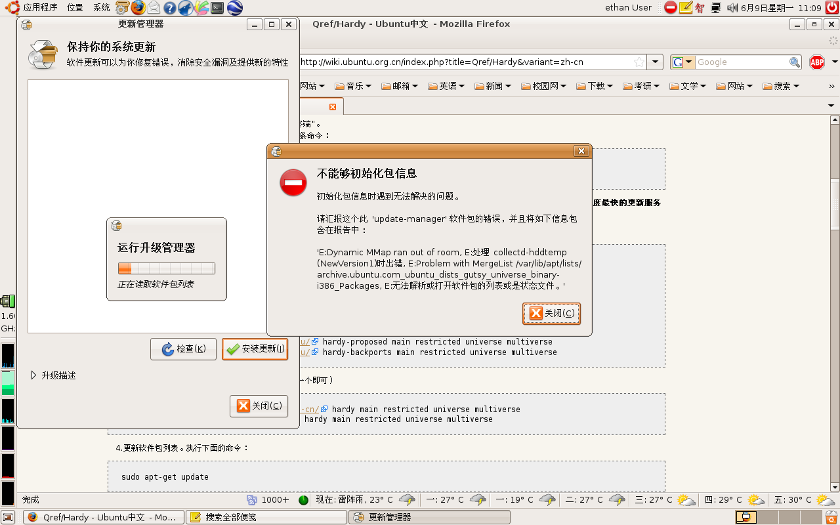Open the 系统 panel menu
The image size is (840, 525).
coord(101,8)
